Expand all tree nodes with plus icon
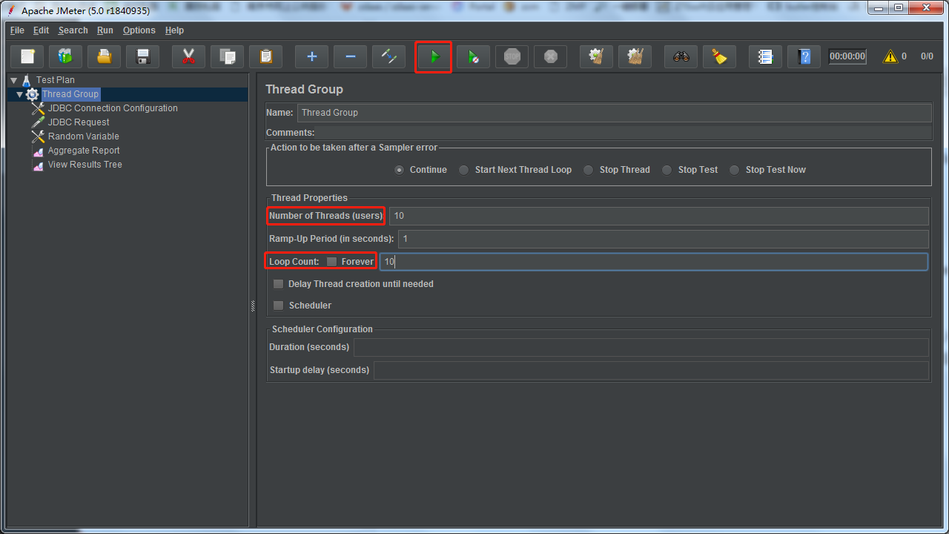The image size is (949, 534). (311, 56)
